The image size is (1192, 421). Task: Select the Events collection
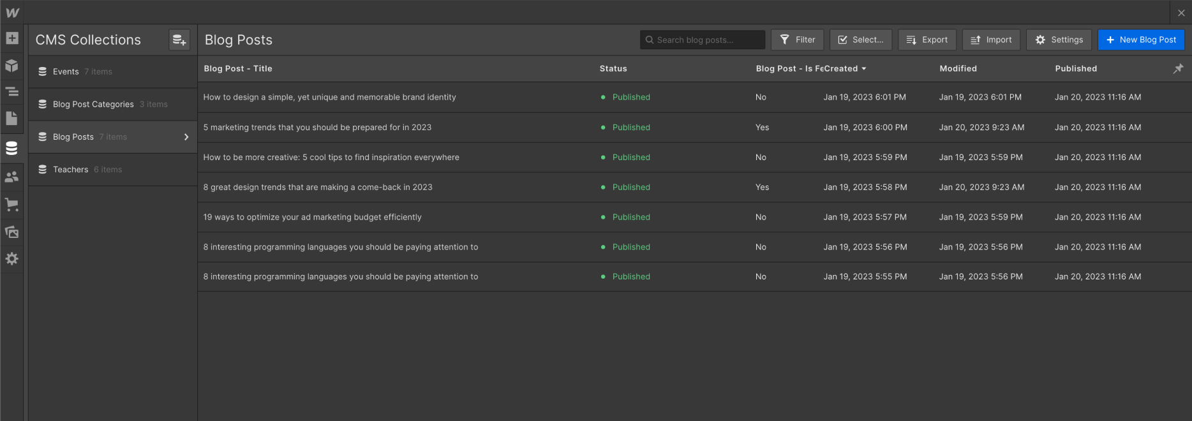tap(66, 71)
